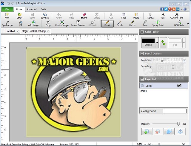Select the Curved Text tool
Image resolution: width=191 pixels, height=146 pixels.
point(177,16)
